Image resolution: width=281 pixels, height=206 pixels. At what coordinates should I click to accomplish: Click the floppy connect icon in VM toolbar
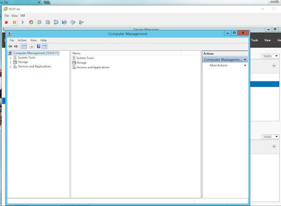pyautogui.click(x=65, y=22)
